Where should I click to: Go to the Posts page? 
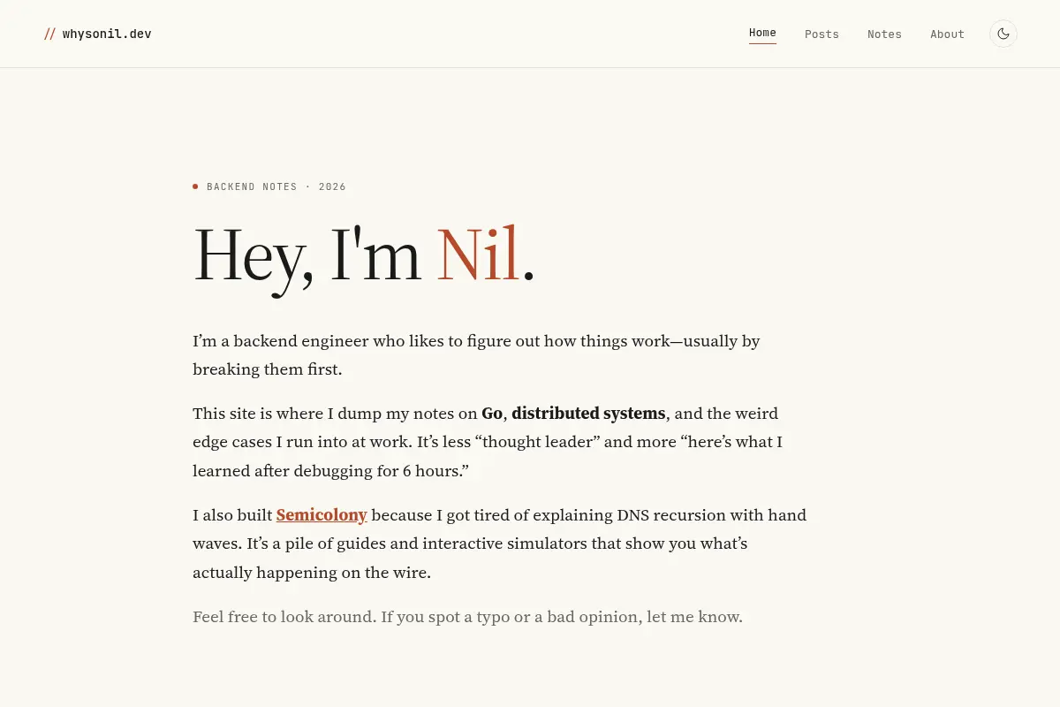pos(821,34)
